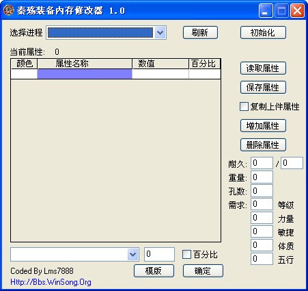
Task: Click the 孔数 input field
Action: click(x=262, y=191)
